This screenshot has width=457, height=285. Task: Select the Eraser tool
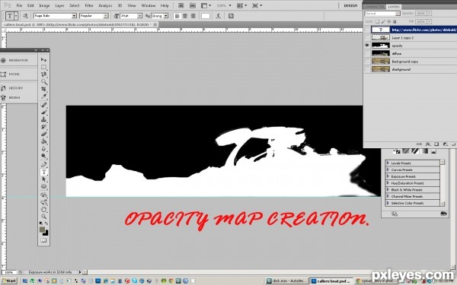click(x=43, y=134)
